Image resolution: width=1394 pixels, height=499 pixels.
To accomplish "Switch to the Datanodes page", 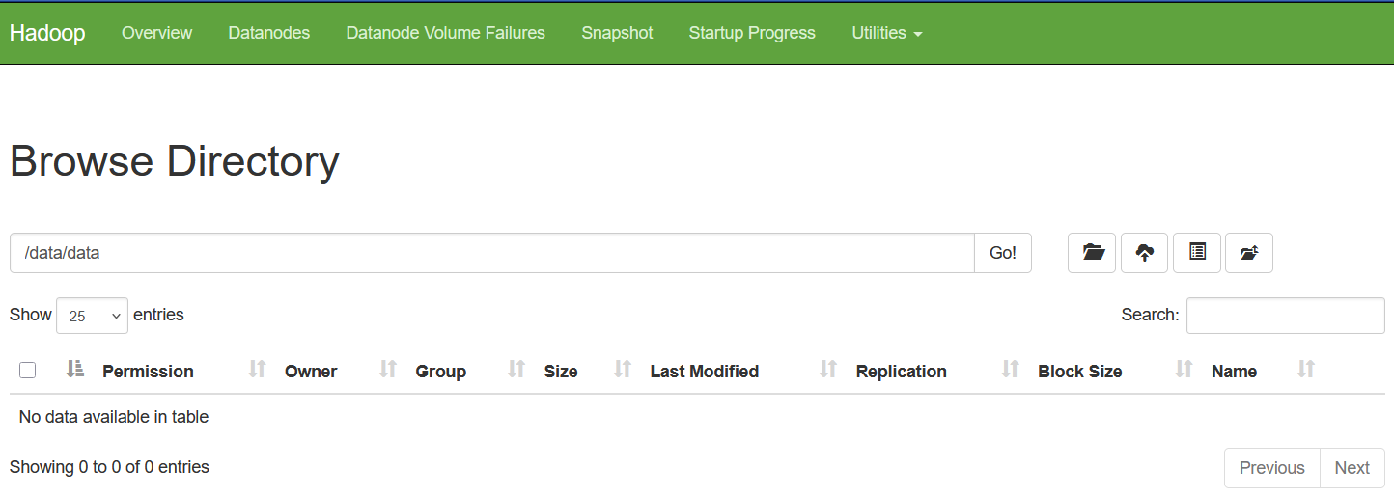I will pyautogui.click(x=268, y=33).
